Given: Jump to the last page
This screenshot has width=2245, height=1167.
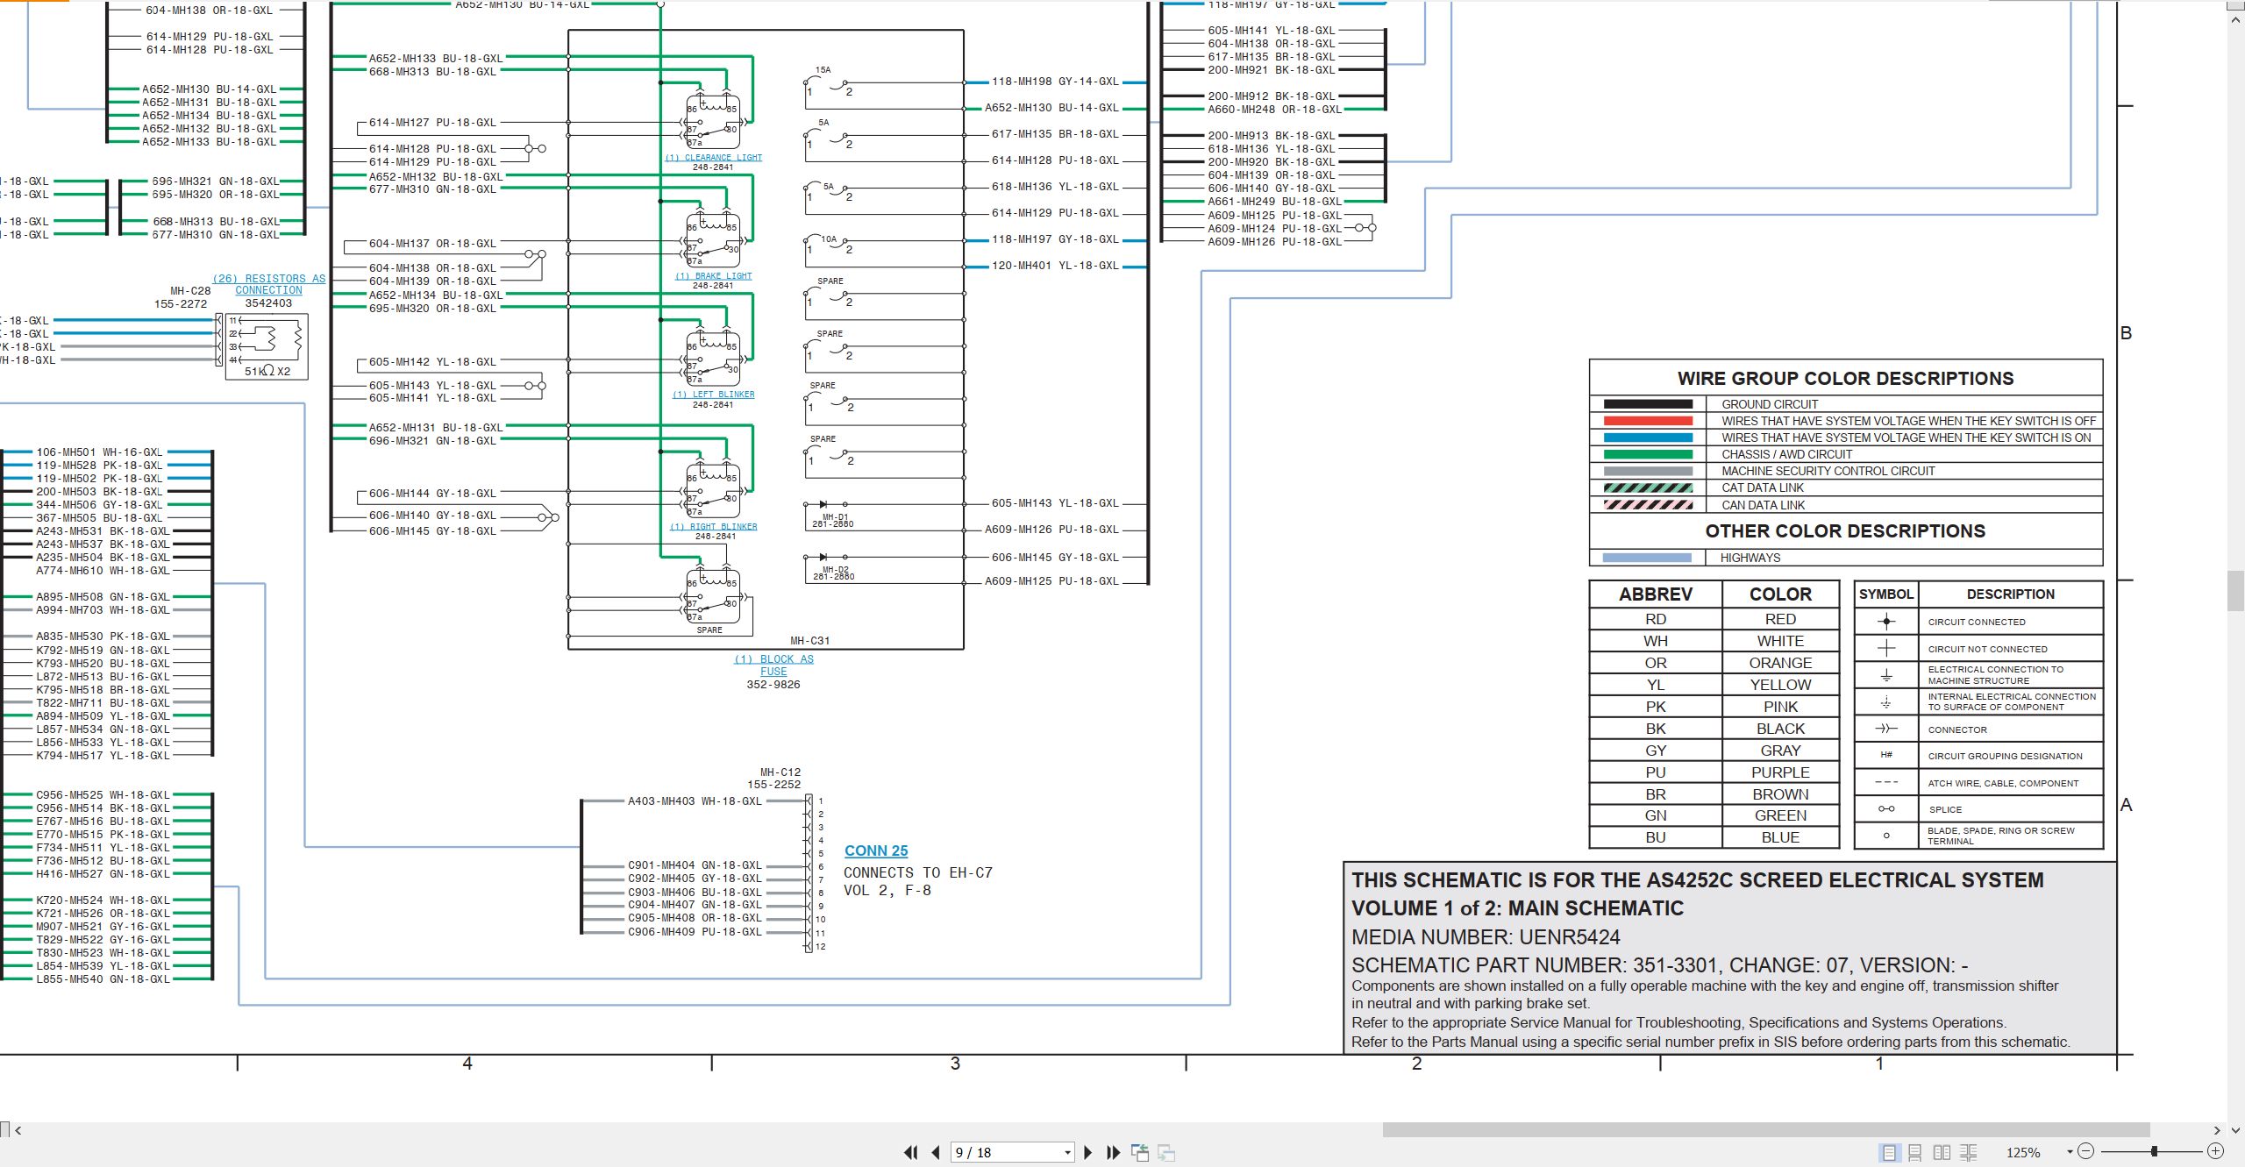Looking at the screenshot, I should coord(1114,1152).
